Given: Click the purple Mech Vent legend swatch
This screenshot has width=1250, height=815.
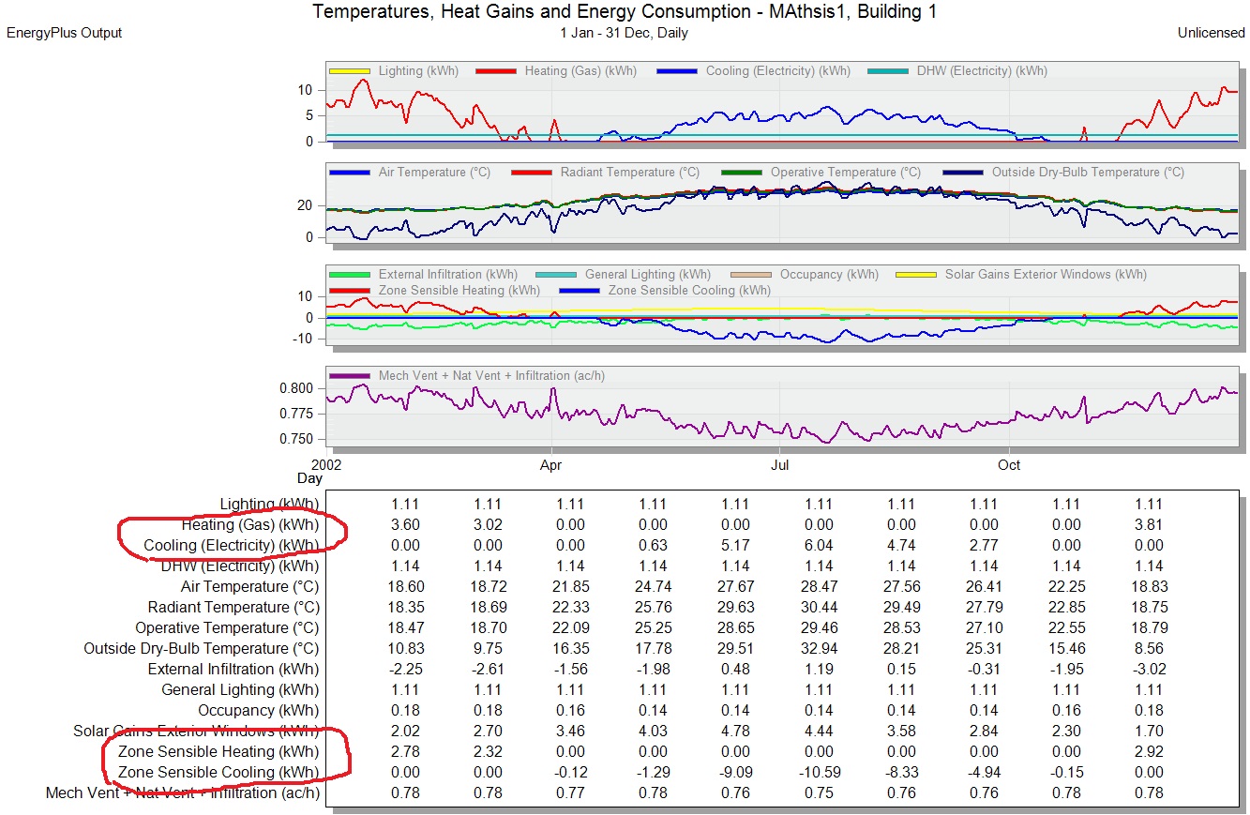Looking at the screenshot, I should [350, 376].
